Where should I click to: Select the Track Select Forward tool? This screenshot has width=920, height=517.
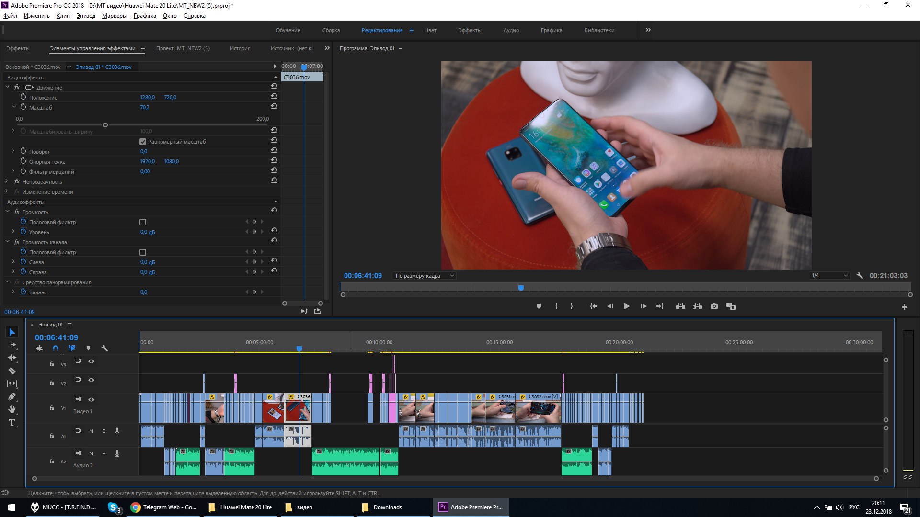click(x=12, y=345)
